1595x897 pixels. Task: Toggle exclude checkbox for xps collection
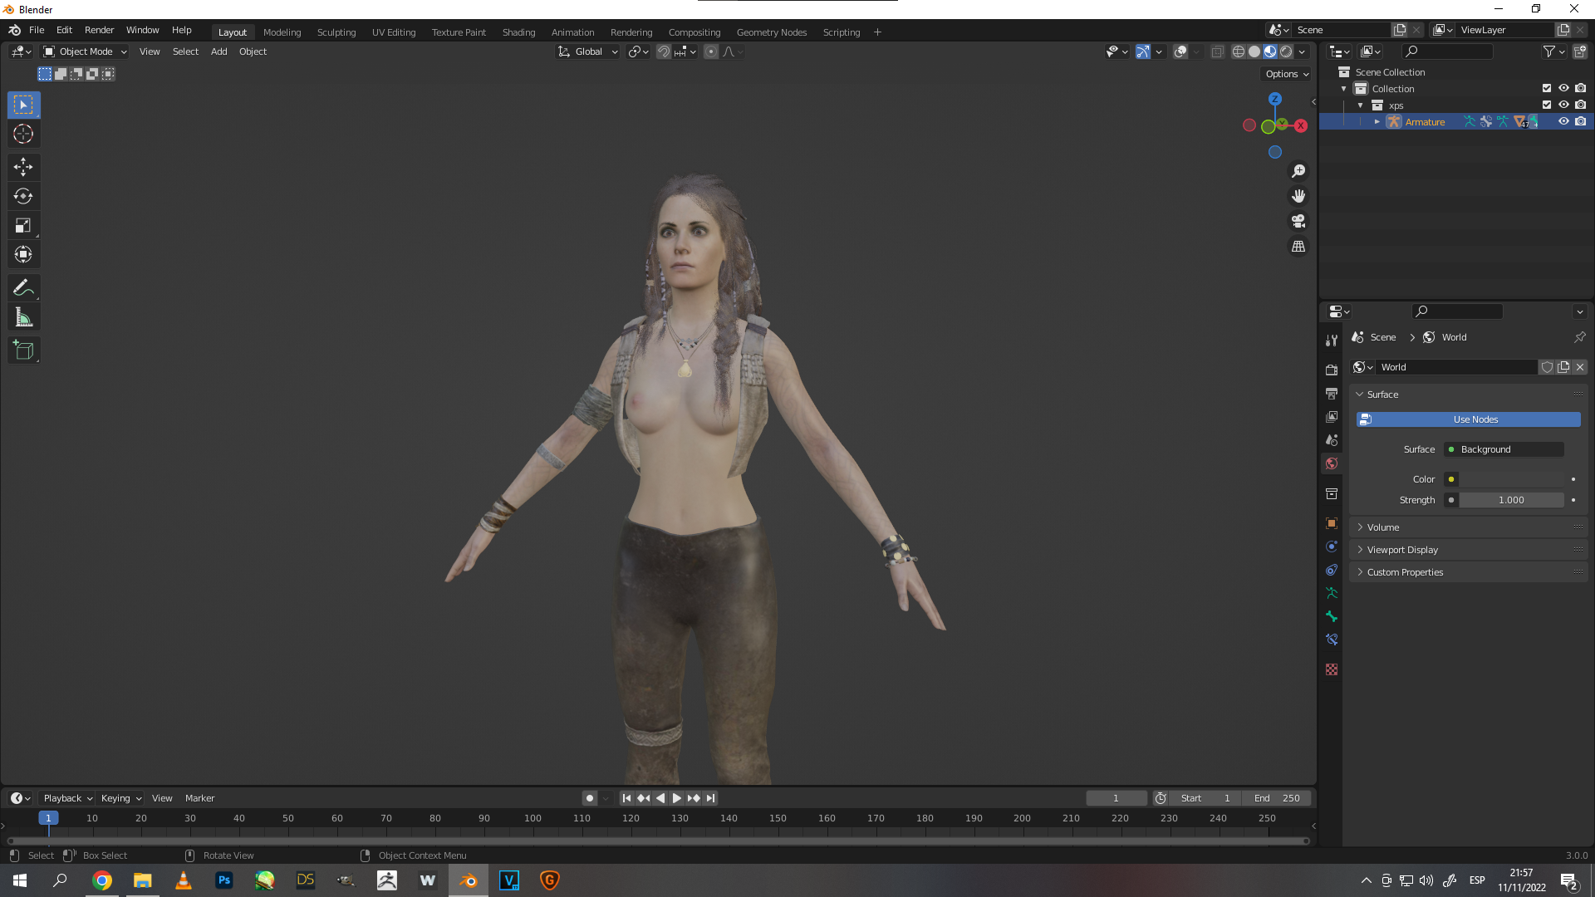coord(1547,105)
